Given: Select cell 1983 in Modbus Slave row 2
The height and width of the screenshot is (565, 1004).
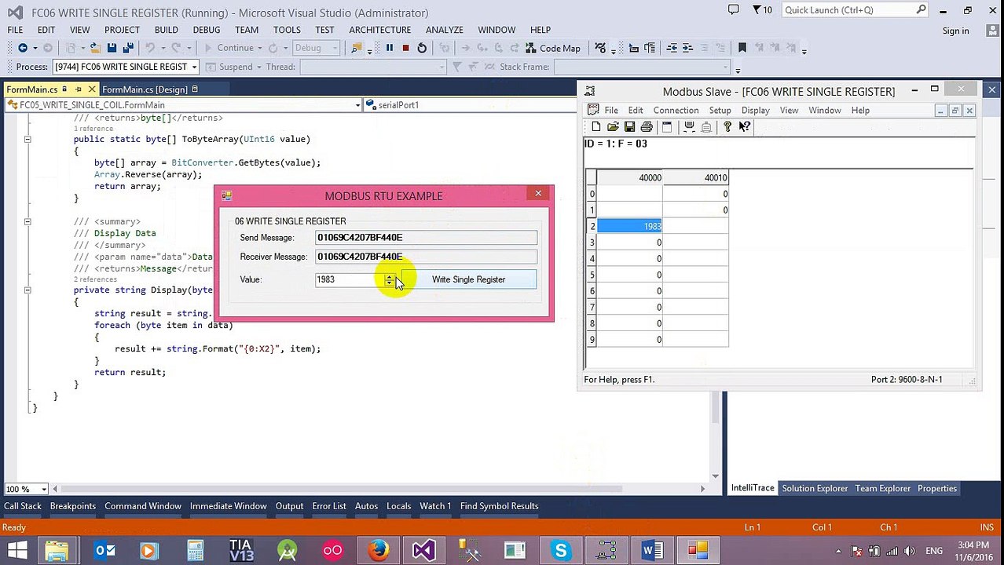Looking at the screenshot, I should click(630, 226).
